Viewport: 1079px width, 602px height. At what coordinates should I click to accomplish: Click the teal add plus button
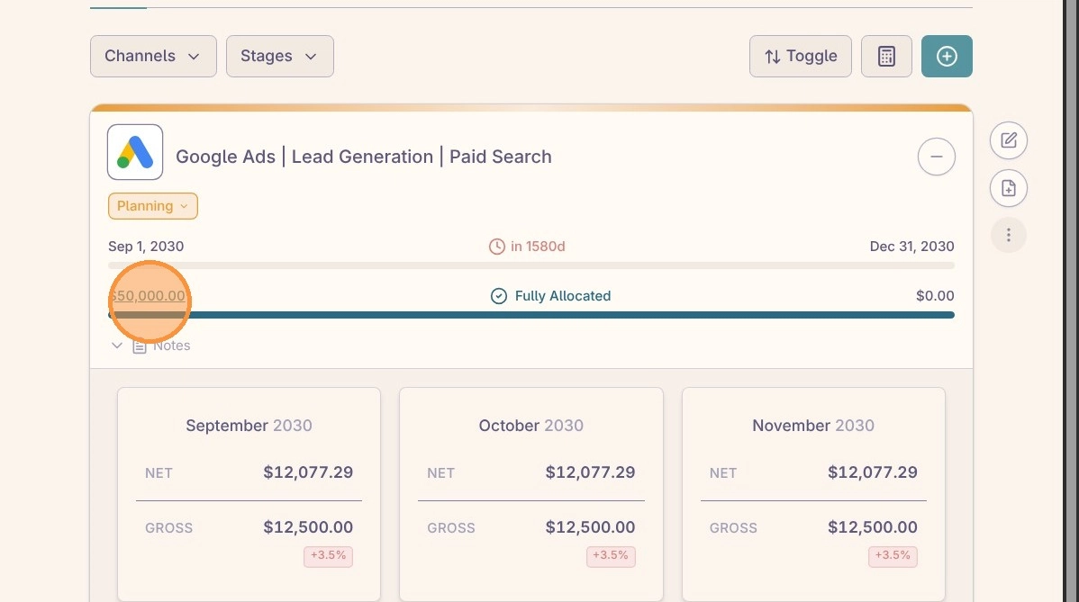click(x=947, y=57)
